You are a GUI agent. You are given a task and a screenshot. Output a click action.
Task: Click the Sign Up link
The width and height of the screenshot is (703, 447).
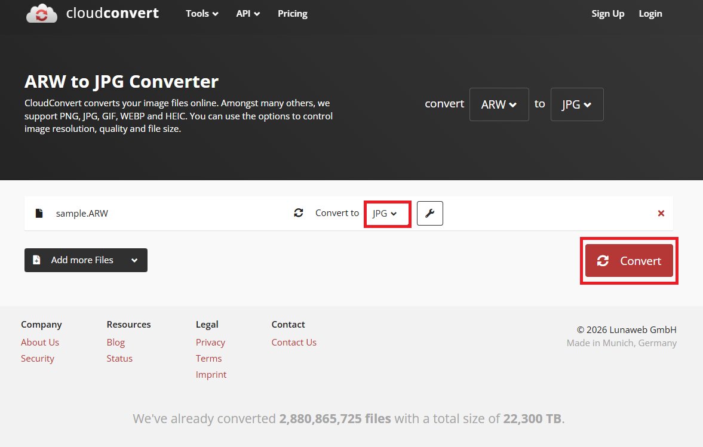pyautogui.click(x=608, y=13)
